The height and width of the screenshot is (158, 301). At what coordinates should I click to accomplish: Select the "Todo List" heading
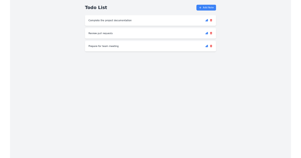click(96, 8)
